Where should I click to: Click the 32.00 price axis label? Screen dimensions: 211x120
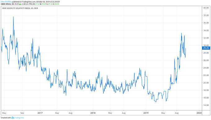pos(206,38)
